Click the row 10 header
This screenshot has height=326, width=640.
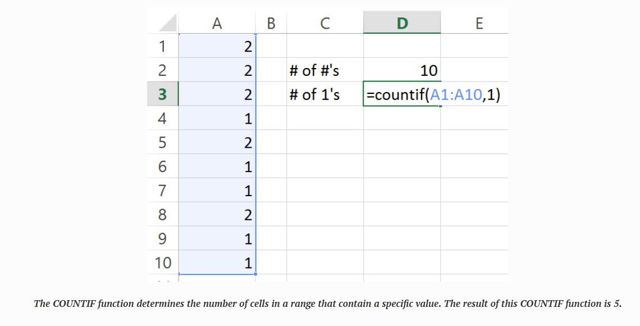(x=162, y=262)
